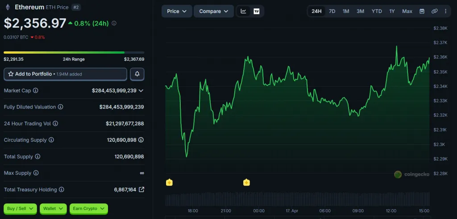The image size is (457, 219).
Task: Click the #2 rank badge
Action: pyautogui.click(x=76, y=7)
